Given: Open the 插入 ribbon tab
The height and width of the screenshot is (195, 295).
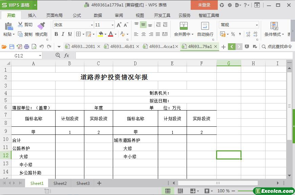Looking at the screenshot, I should click(32, 16).
